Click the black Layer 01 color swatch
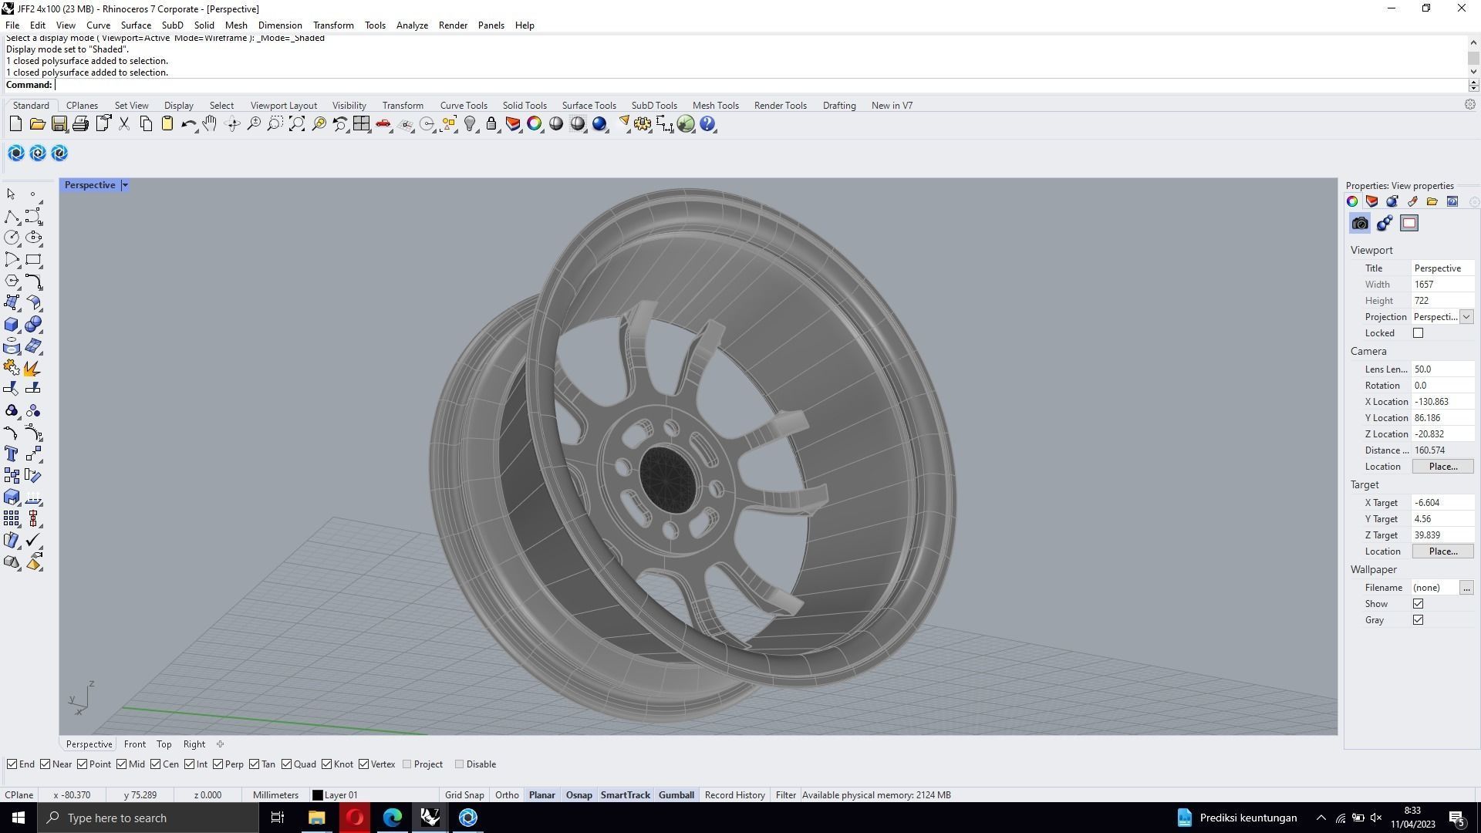 317,795
